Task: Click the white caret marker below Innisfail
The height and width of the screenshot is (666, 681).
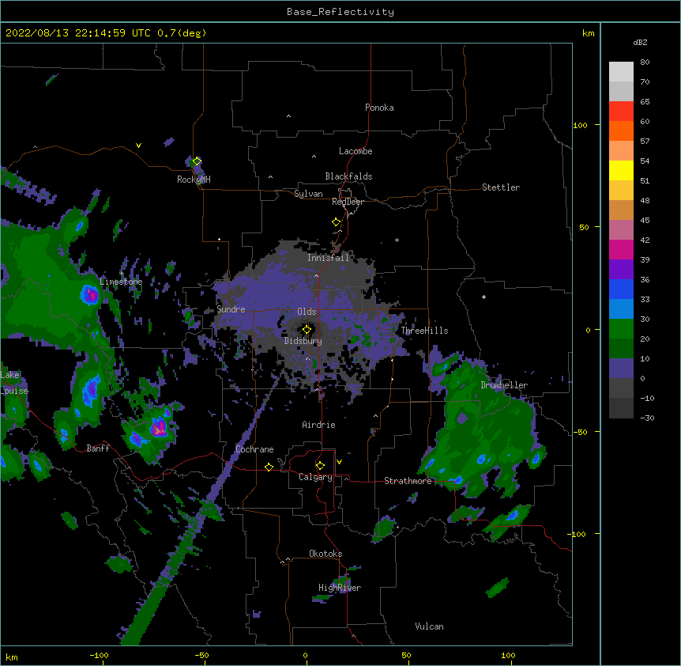Action: [316, 275]
